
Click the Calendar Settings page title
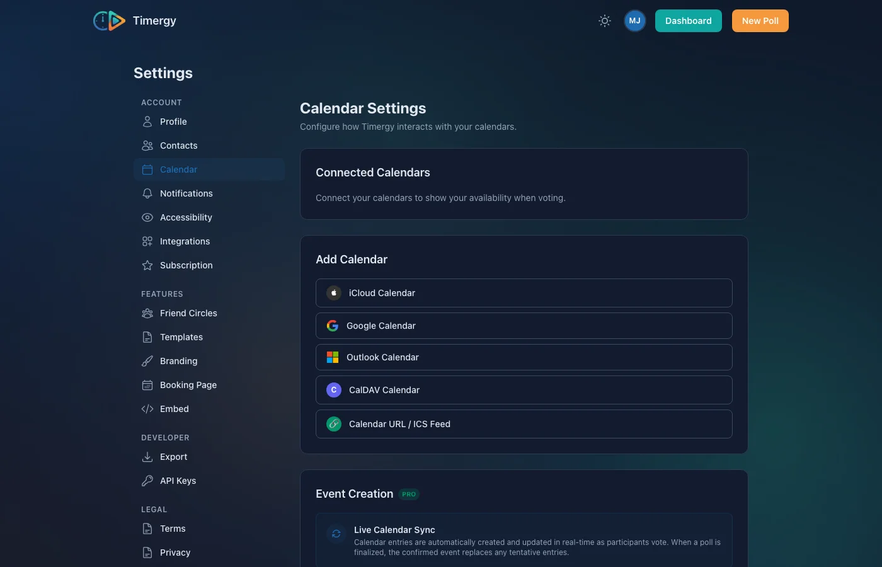tap(363, 108)
